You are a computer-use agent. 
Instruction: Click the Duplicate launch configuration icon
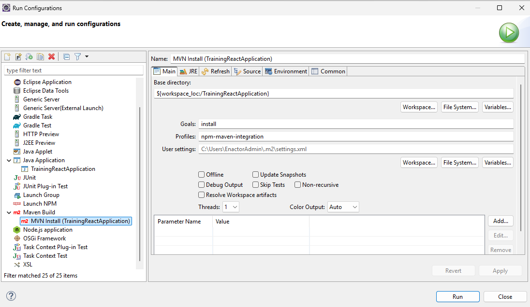click(x=41, y=56)
